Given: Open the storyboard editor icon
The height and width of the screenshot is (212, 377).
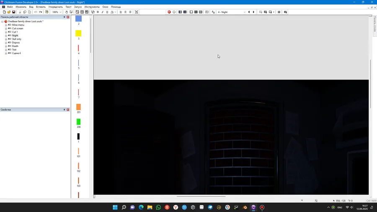Looking at the screenshot, I should (180, 12).
